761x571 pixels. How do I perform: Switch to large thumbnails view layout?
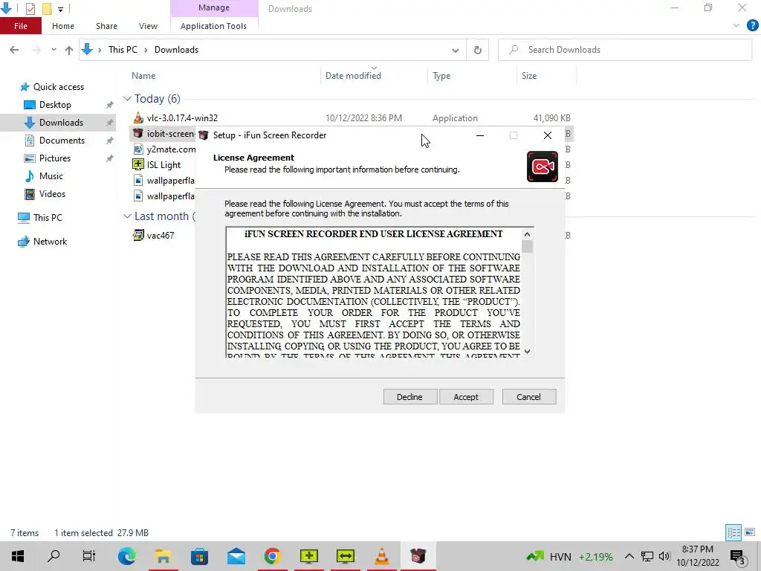point(750,532)
